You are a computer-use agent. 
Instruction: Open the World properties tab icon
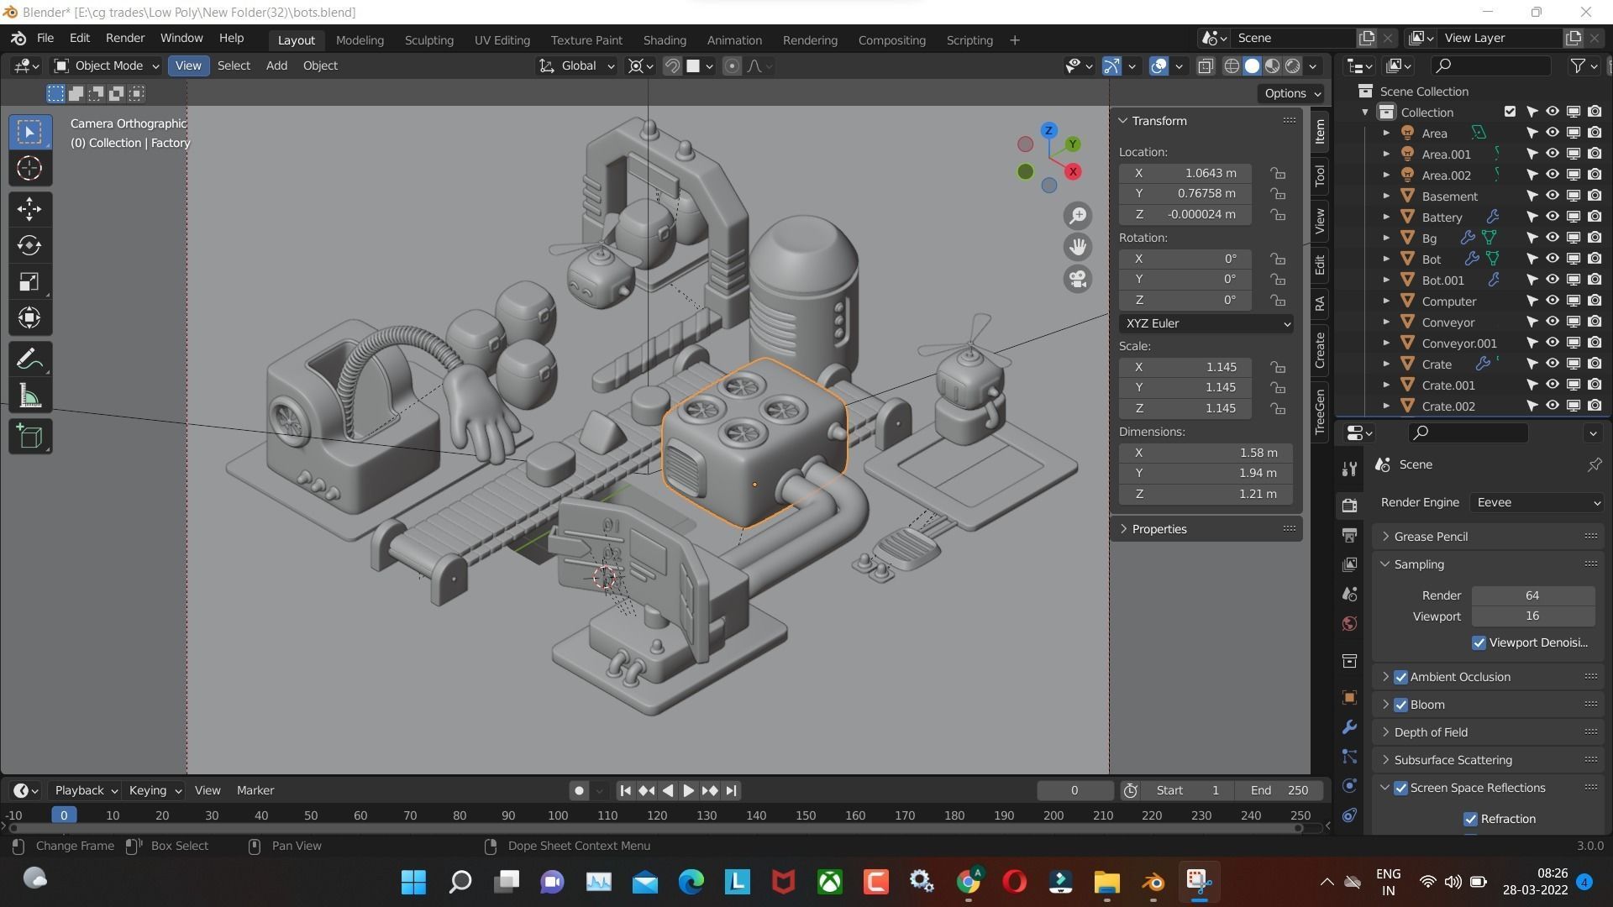(1349, 623)
